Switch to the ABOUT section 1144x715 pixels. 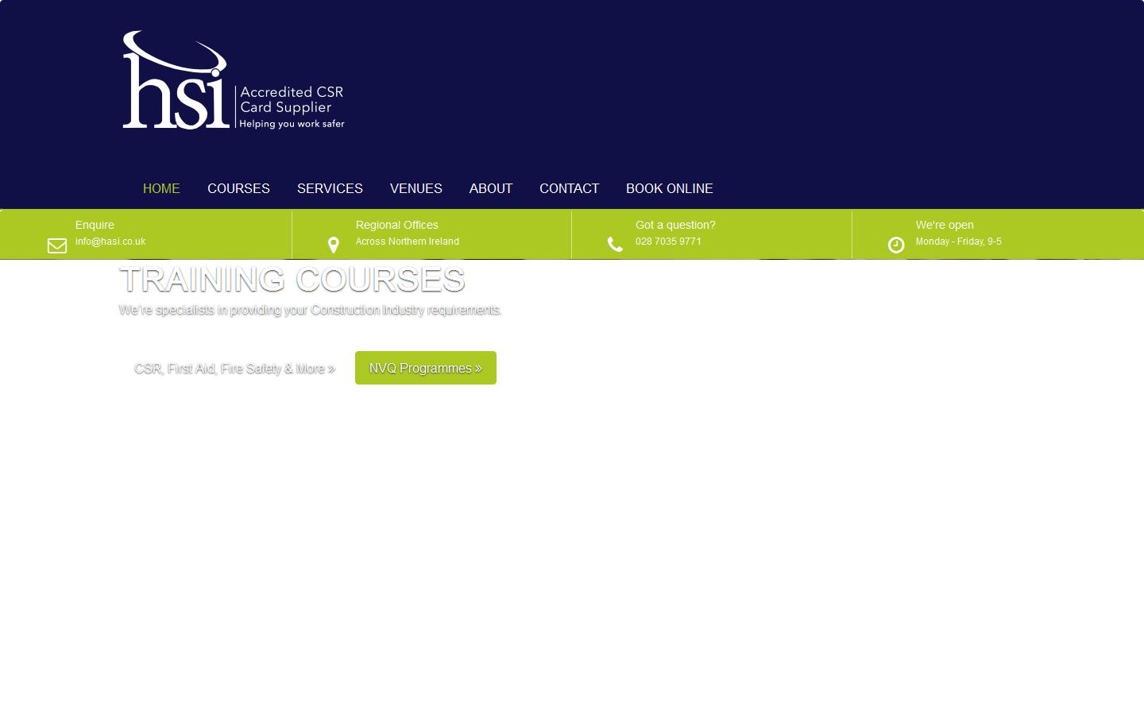(x=490, y=188)
